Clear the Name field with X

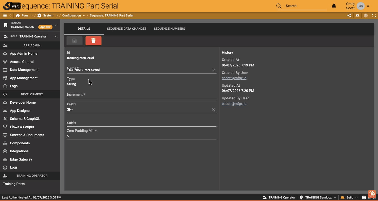[213, 70]
